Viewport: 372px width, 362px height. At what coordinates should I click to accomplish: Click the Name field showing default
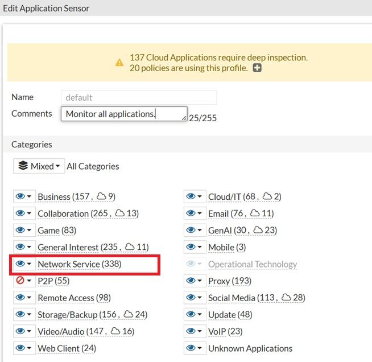(138, 97)
